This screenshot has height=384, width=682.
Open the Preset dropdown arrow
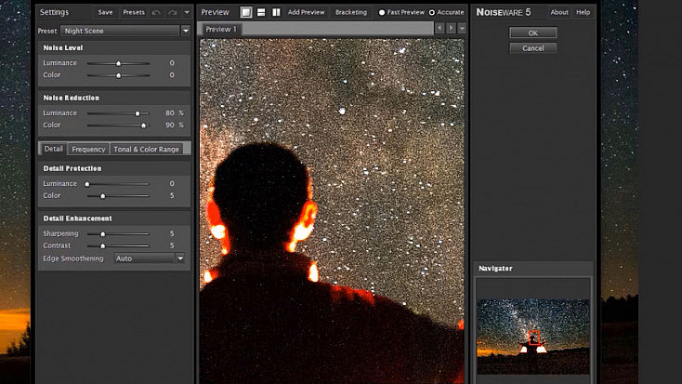coord(186,31)
